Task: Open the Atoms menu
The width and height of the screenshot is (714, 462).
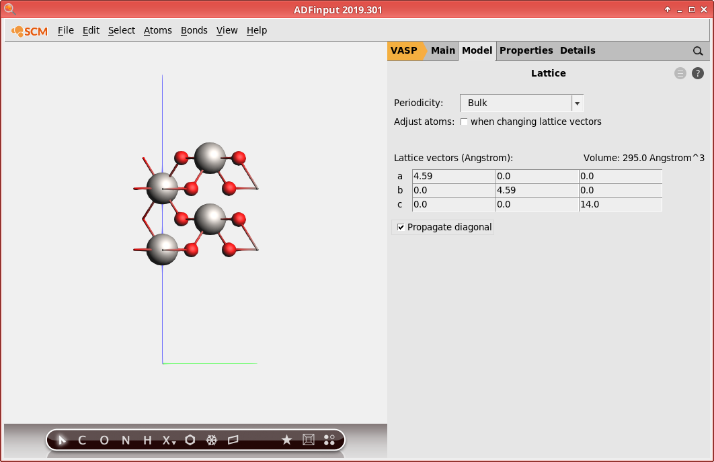Action: point(157,30)
